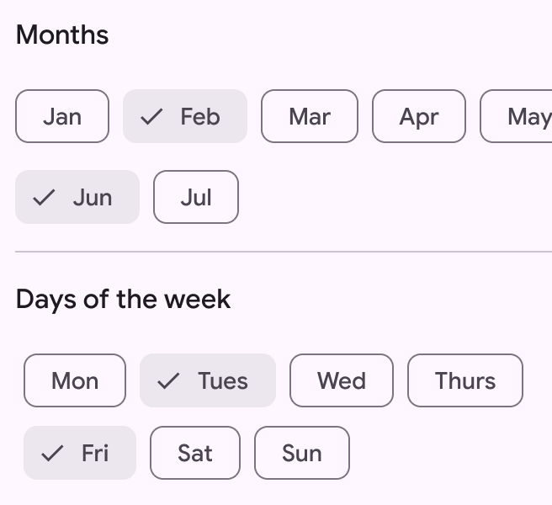Choose the Sat day chip

tap(195, 453)
